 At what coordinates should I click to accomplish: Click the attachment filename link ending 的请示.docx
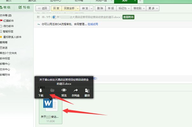[x=88, y=17]
